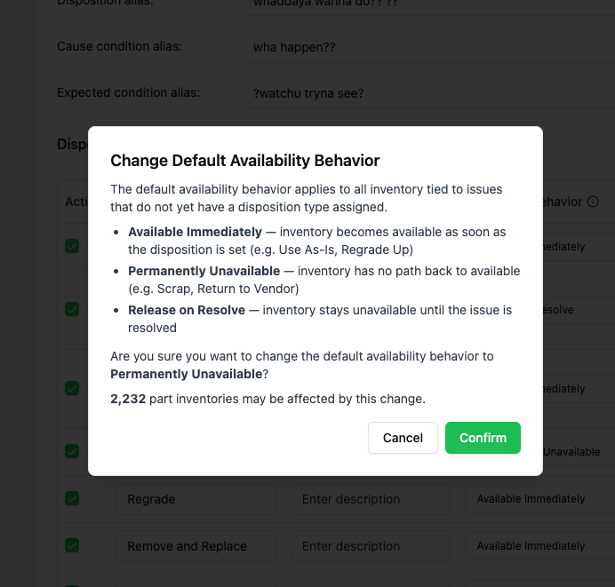Click the description field in the Regrade row
This screenshot has height=587, width=615.
click(370, 499)
